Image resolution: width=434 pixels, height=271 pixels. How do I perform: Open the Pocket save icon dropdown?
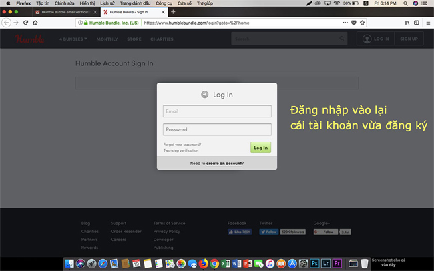tap(353, 22)
